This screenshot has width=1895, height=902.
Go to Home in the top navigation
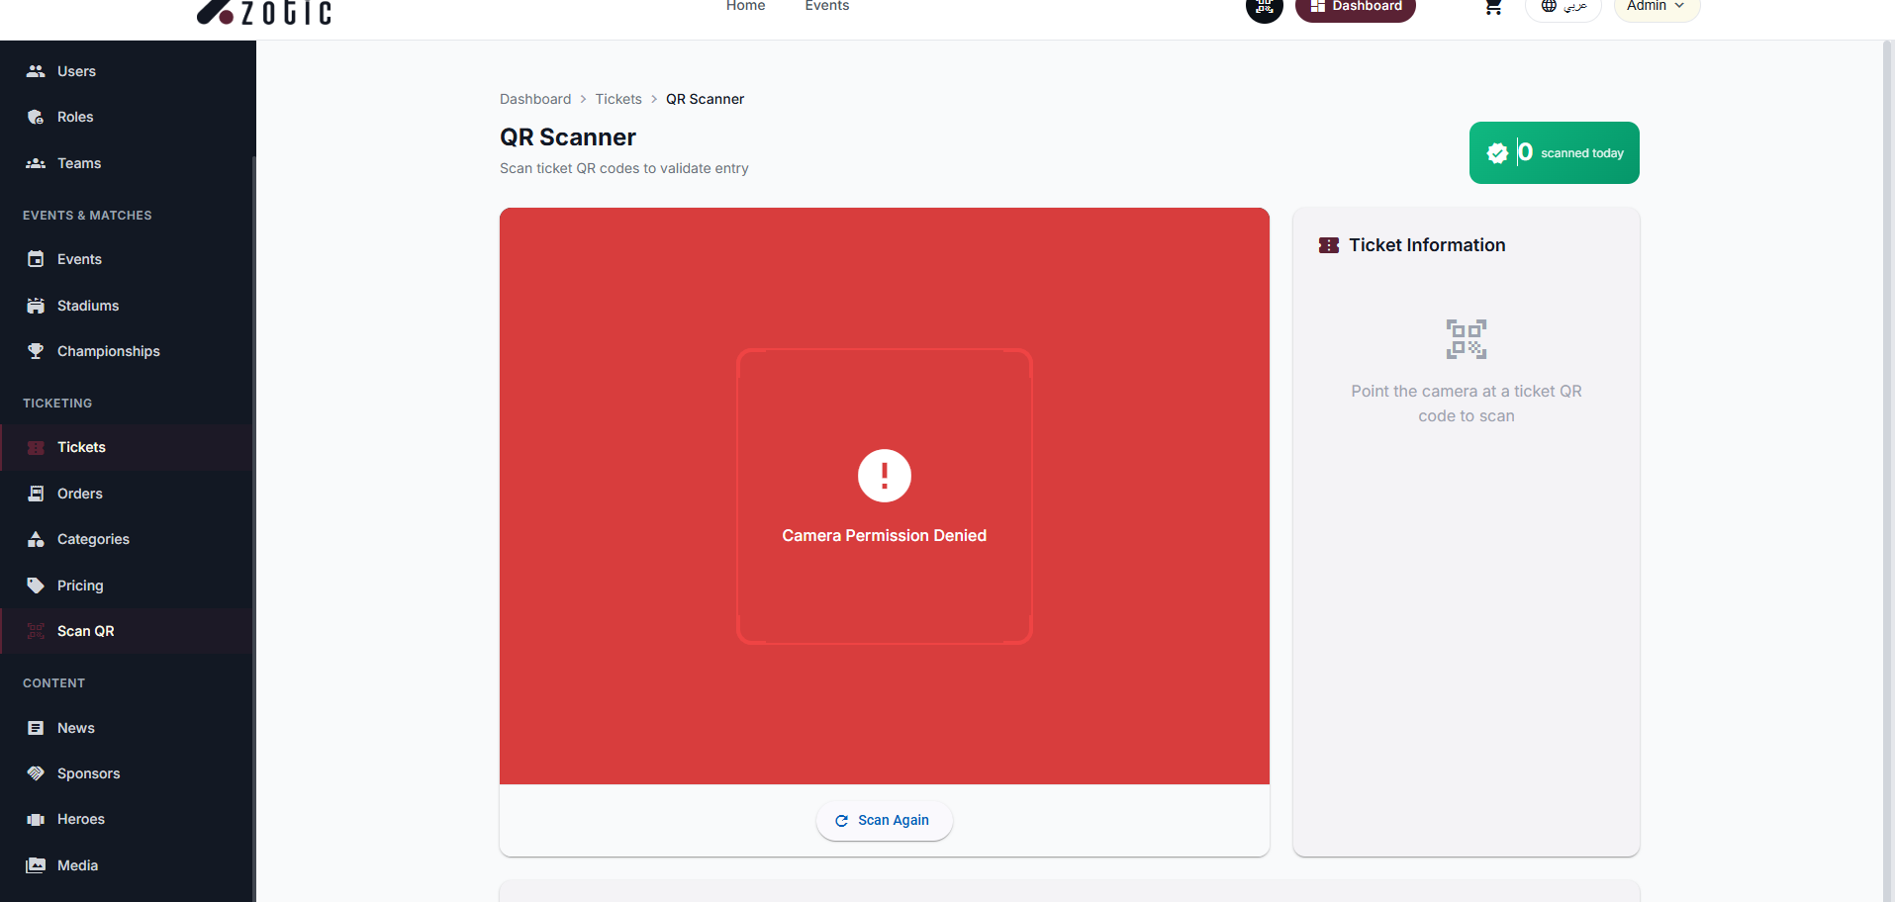pyautogui.click(x=745, y=6)
